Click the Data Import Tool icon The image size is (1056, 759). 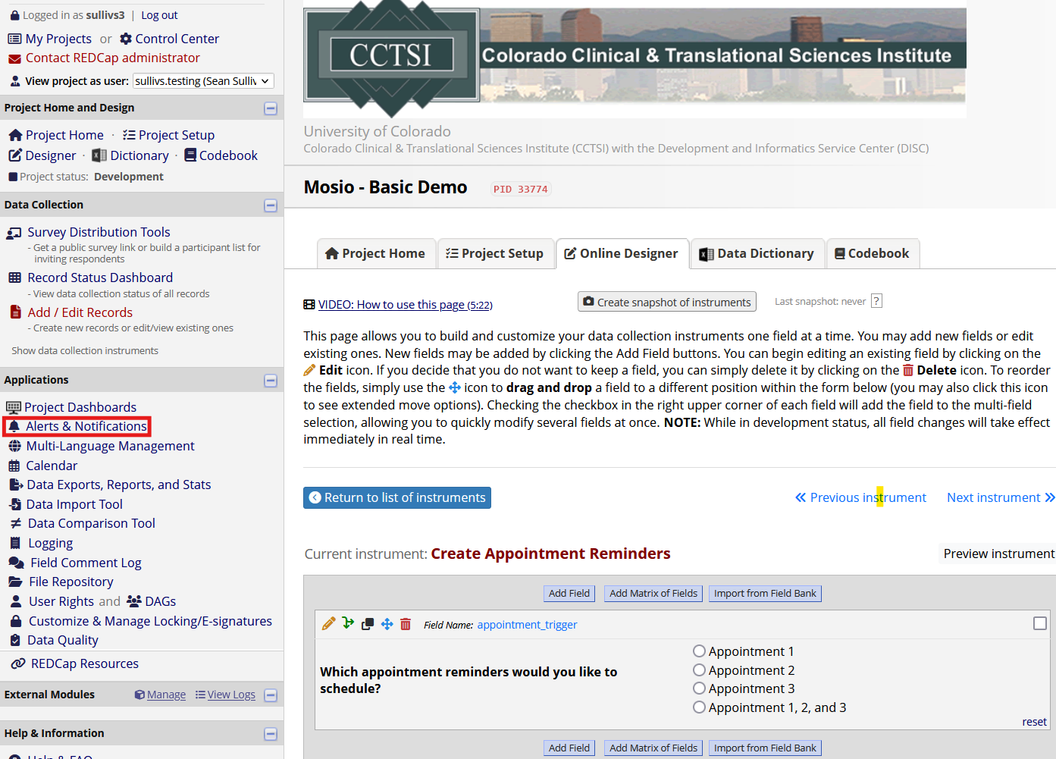pos(14,504)
